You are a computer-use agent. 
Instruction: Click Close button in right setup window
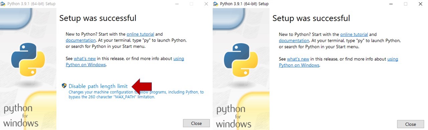[x=410, y=124]
